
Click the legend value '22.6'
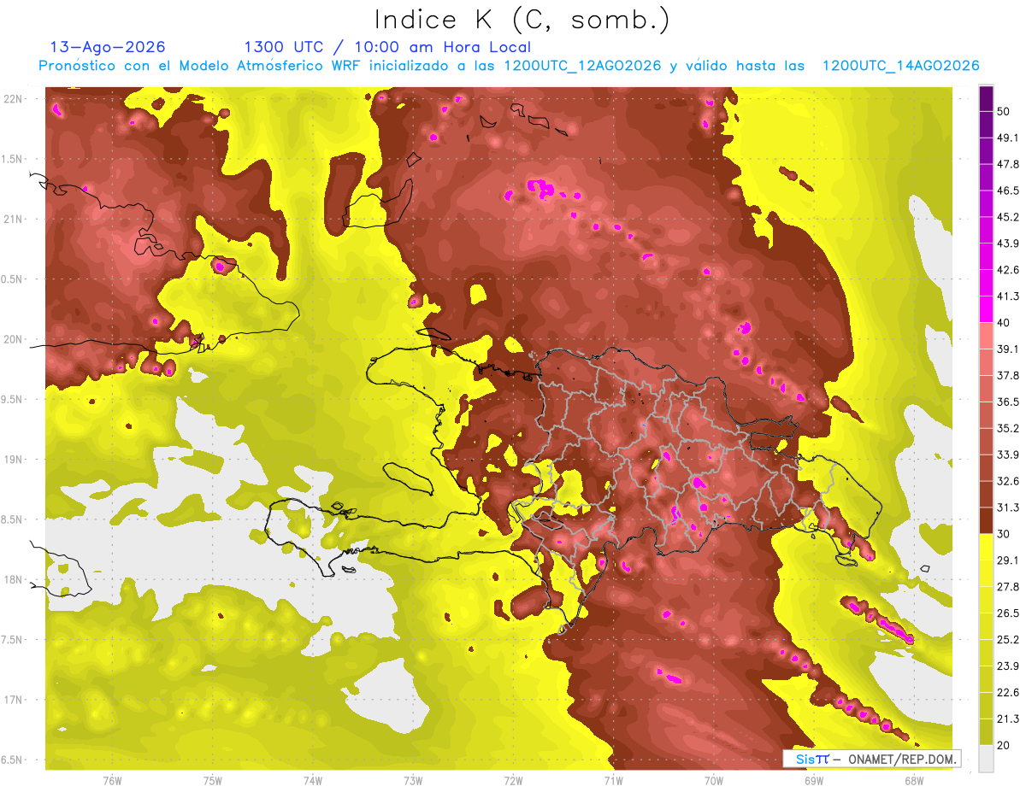coord(1008,693)
